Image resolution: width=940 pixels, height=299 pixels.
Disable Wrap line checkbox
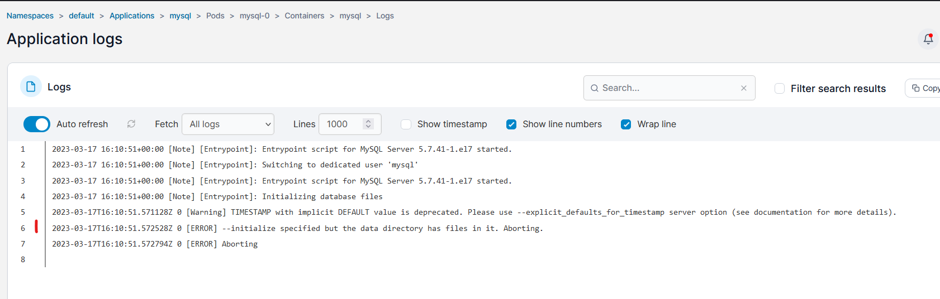click(x=626, y=124)
